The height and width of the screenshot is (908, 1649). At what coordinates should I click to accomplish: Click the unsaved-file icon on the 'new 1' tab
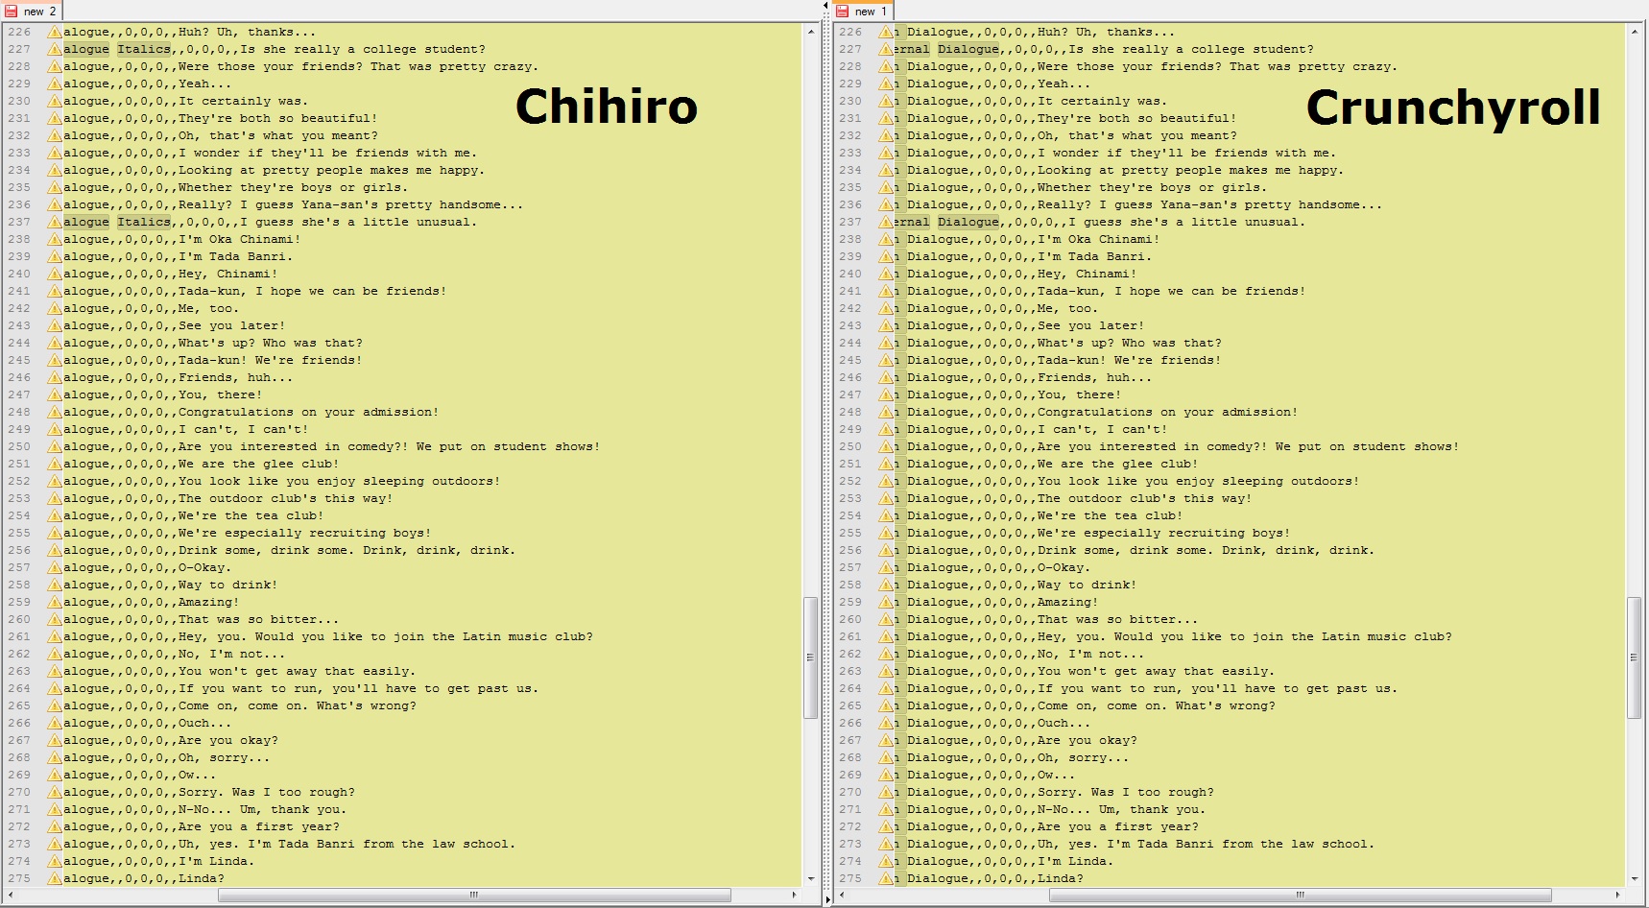(843, 11)
